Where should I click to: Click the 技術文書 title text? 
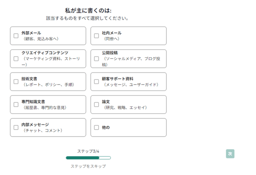(29, 79)
